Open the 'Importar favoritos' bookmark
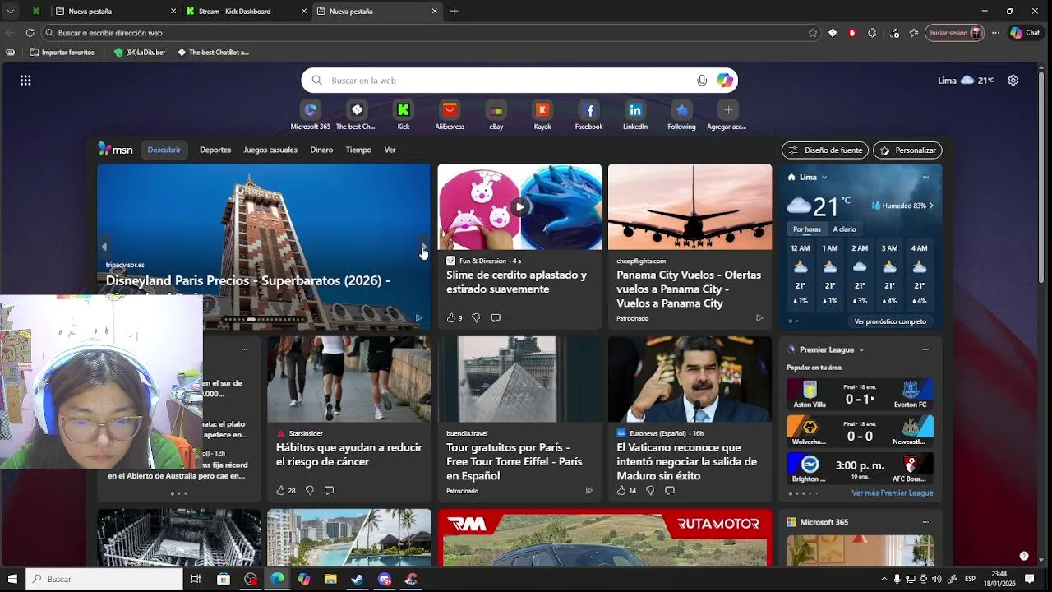This screenshot has height=592, width=1052. pos(62,52)
